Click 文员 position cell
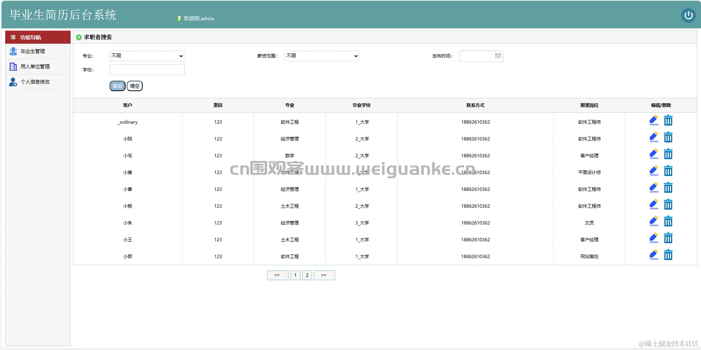Screen dimensions: 701x350 point(589,223)
